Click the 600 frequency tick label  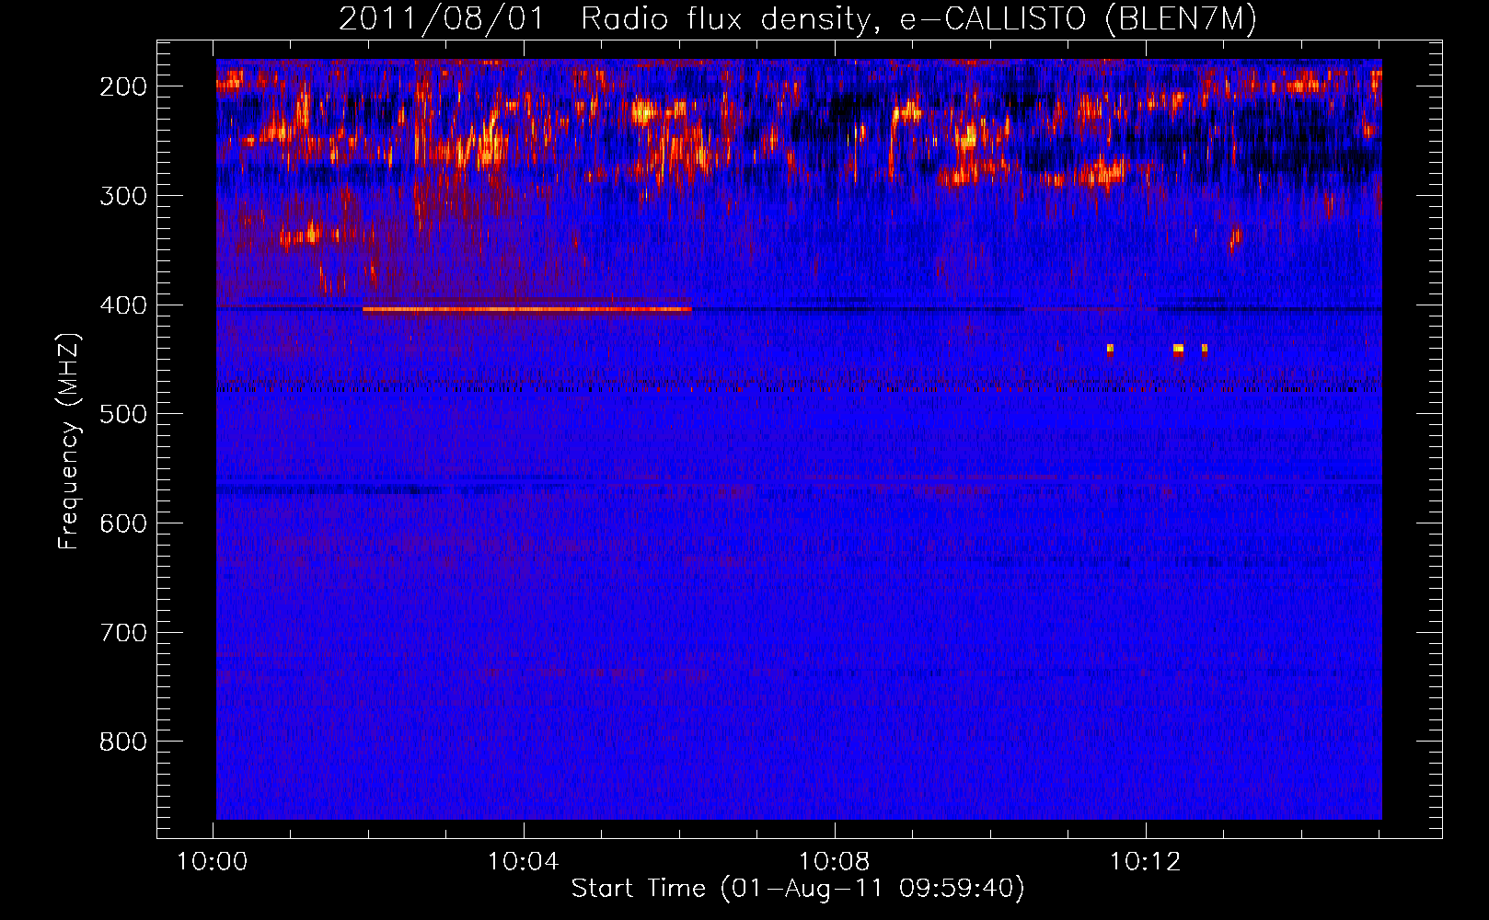(x=123, y=523)
